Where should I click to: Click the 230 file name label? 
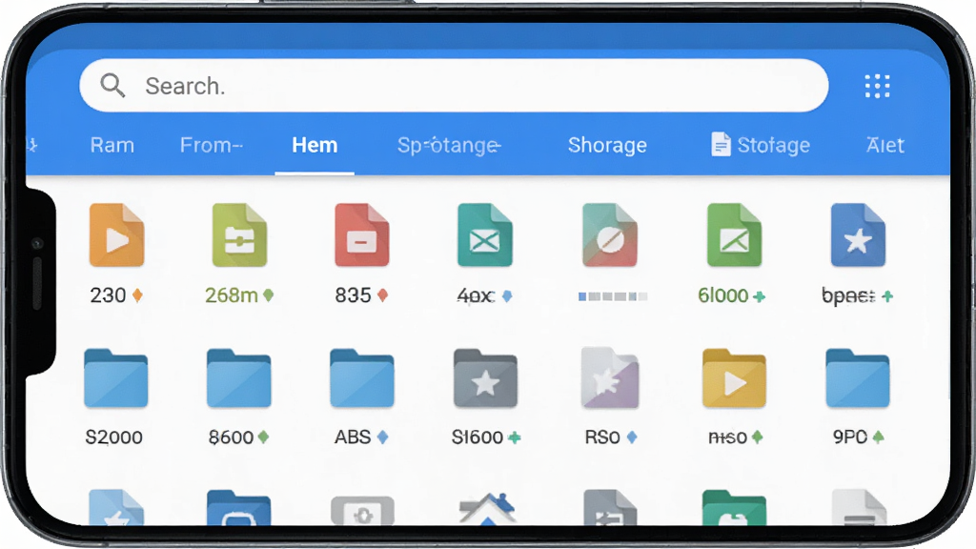tap(109, 295)
